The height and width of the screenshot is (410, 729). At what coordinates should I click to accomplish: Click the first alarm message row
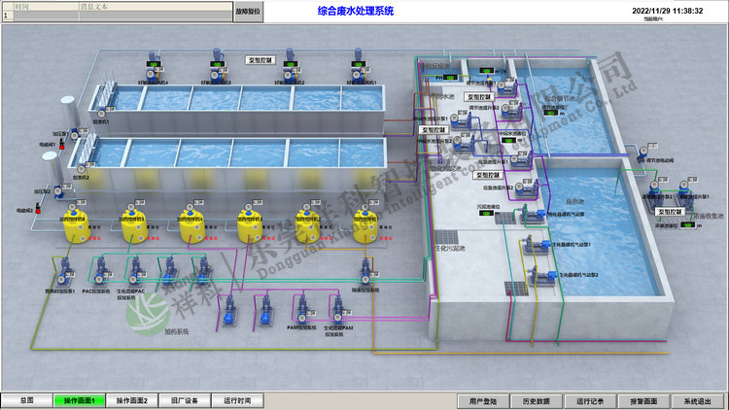(117, 16)
